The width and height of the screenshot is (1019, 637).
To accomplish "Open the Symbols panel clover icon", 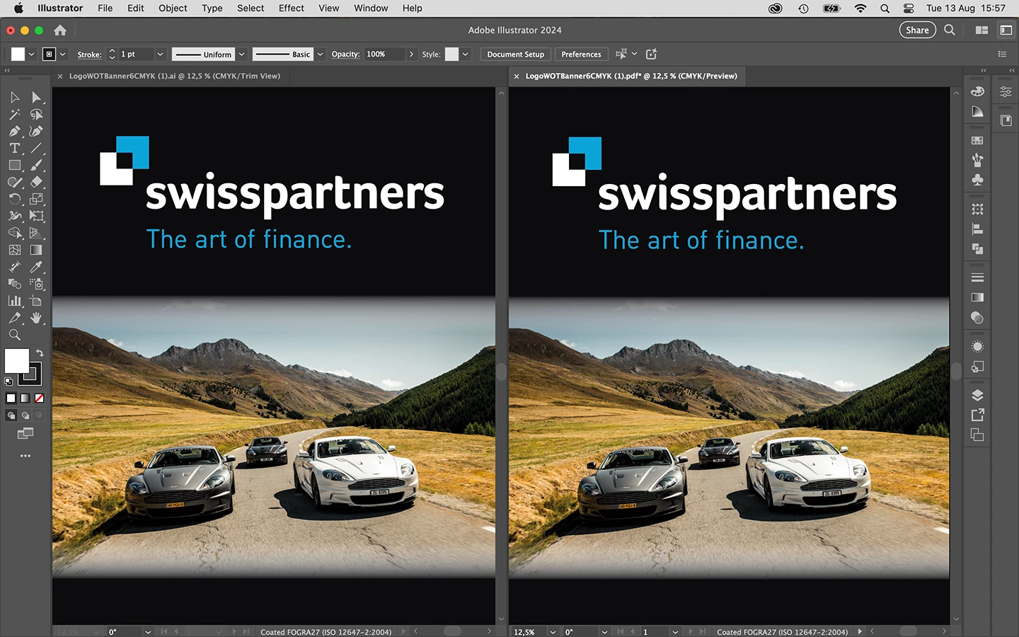I will click(x=977, y=180).
